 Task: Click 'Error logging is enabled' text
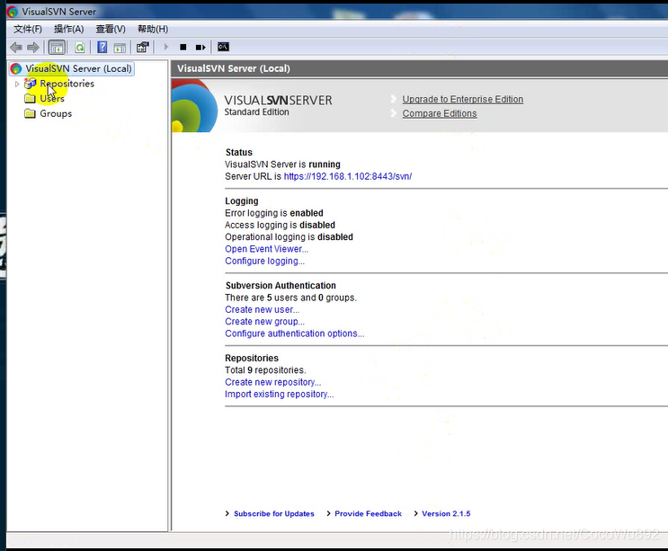pyautogui.click(x=274, y=213)
